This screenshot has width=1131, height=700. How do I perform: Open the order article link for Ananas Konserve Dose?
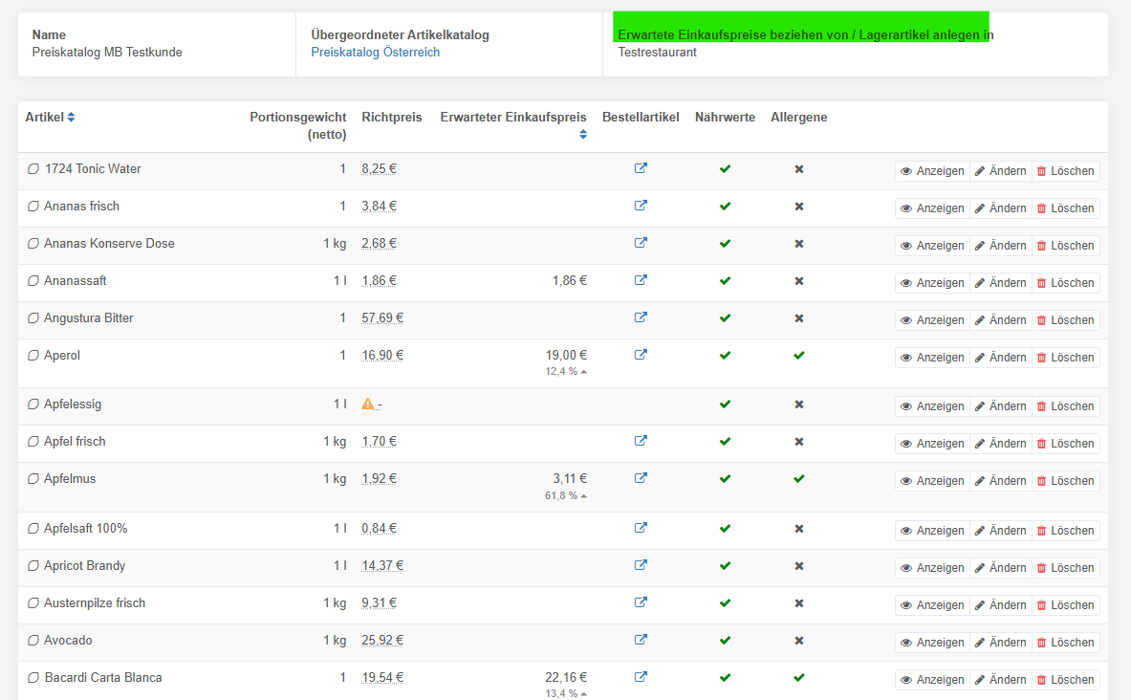point(641,243)
